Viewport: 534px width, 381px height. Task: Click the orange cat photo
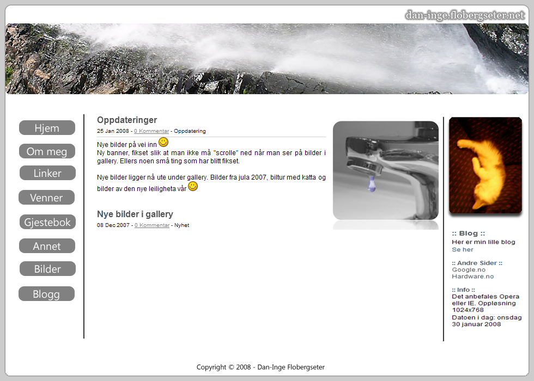[x=486, y=165]
